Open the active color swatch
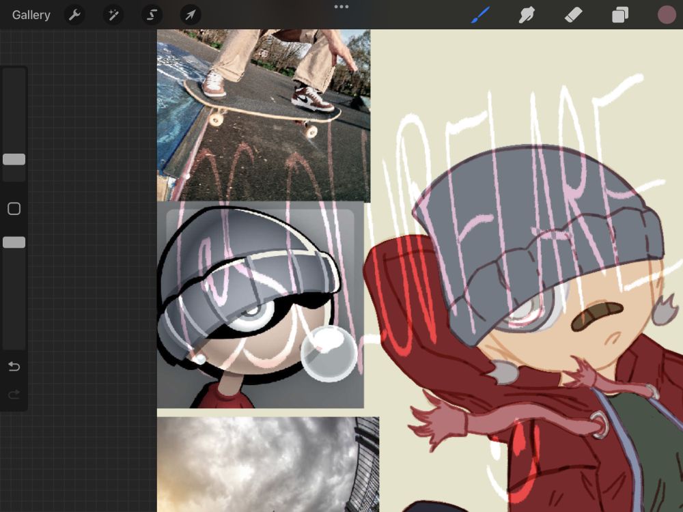This screenshot has height=512, width=683. 667,15
